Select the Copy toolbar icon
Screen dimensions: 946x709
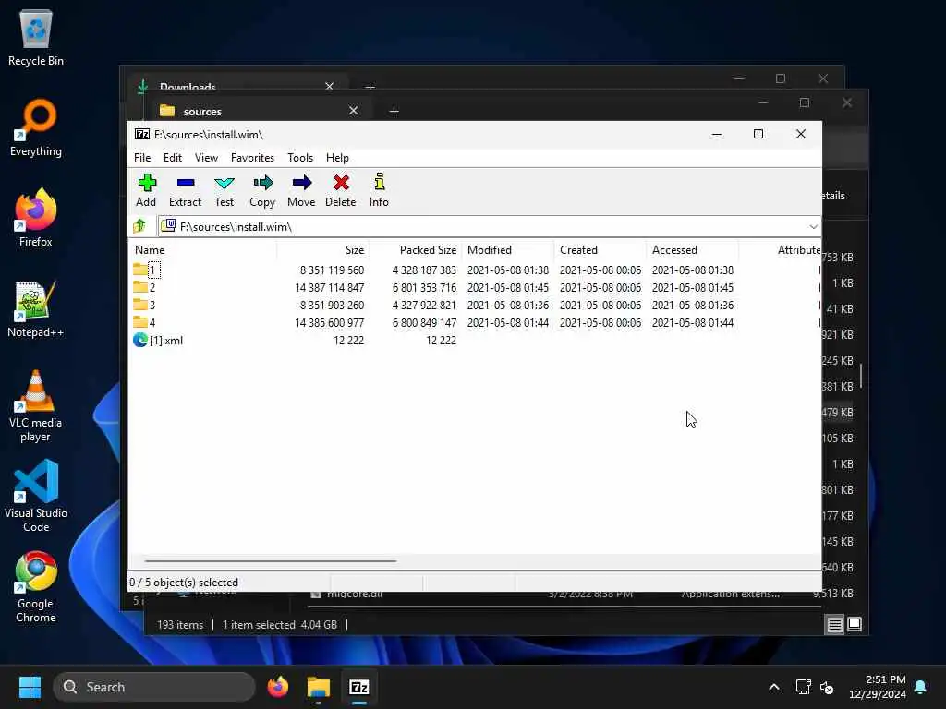pyautogui.click(x=262, y=190)
